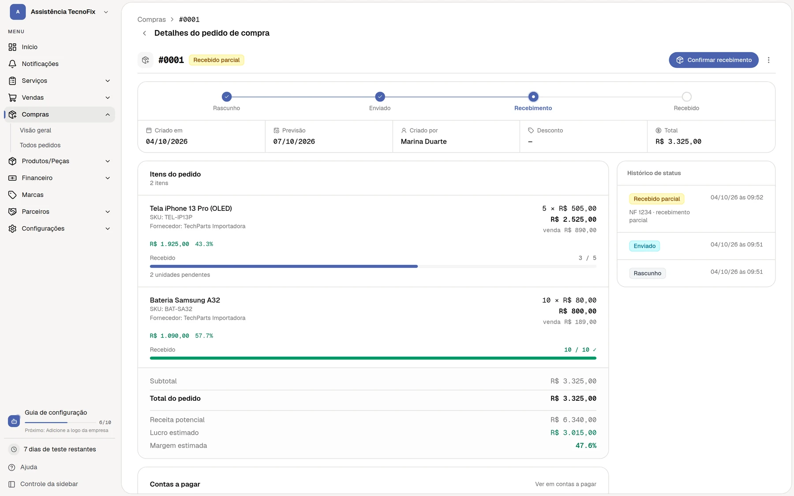
Task: Expand the Parceiros submenu chevron
Action: point(108,212)
